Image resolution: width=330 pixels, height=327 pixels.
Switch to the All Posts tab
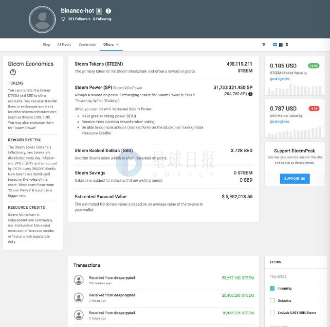(64, 45)
